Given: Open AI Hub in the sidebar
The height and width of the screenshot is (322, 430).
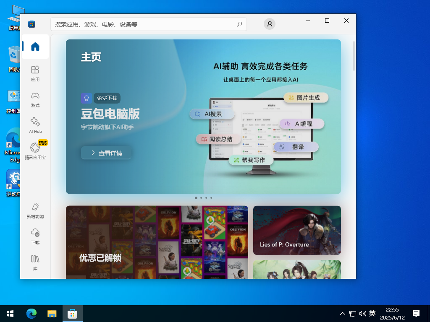Looking at the screenshot, I should click(x=35, y=125).
